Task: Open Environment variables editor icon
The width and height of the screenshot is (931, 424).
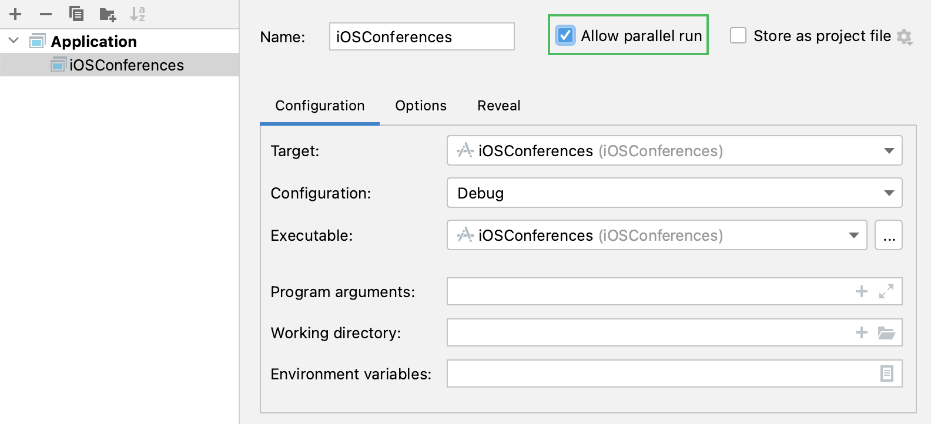Action: (887, 373)
